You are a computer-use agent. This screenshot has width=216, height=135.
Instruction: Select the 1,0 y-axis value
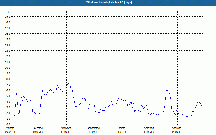[8, 119]
